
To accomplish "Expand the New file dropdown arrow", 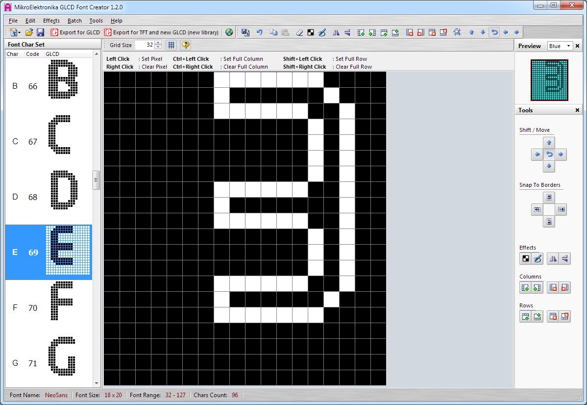I will pos(19,33).
